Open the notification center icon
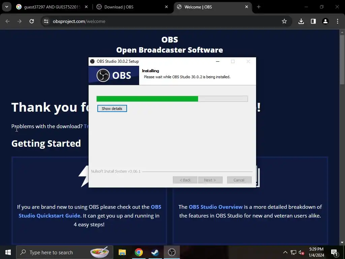 pos(334,252)
